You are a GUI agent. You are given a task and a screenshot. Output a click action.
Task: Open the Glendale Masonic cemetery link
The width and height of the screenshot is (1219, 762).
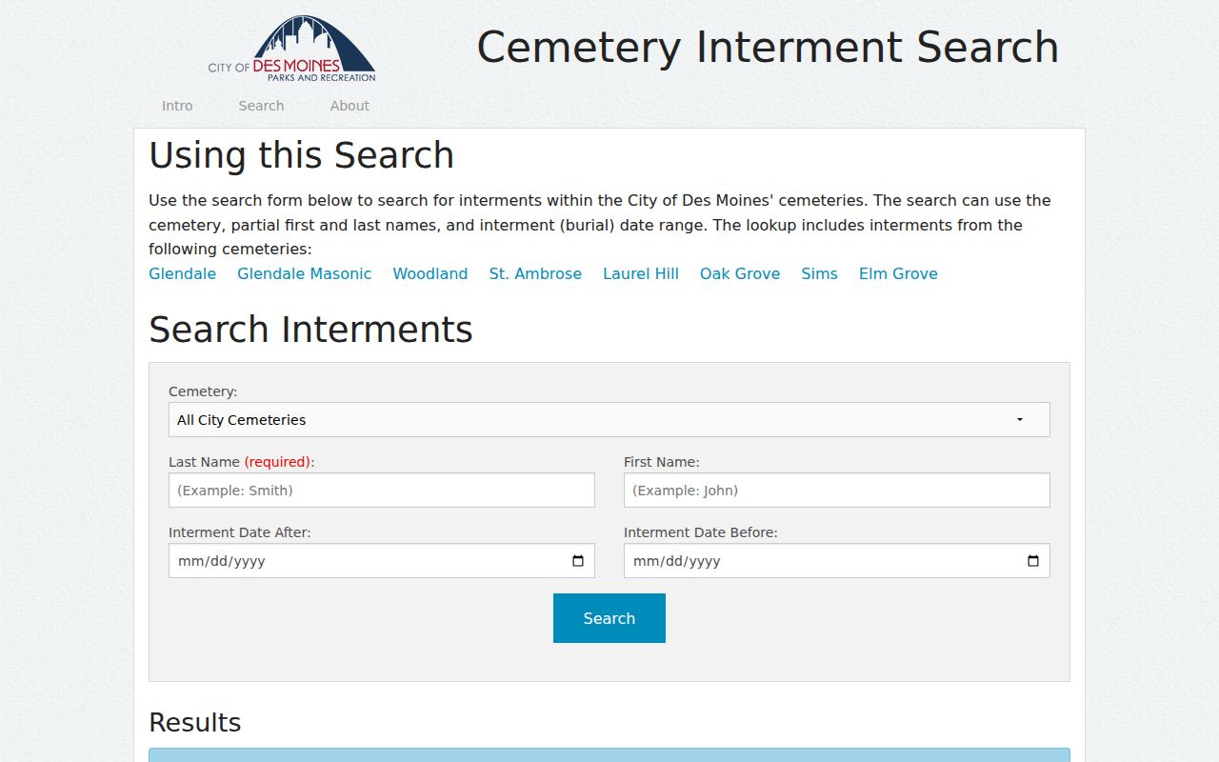tap(305, 273)
